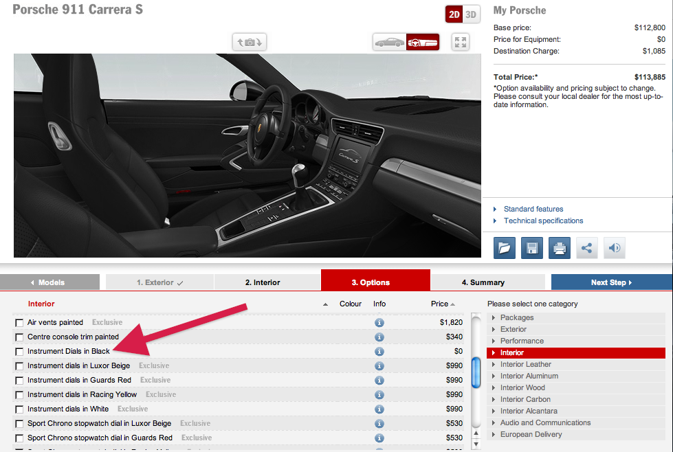The image size is (673, 452).
Task: Show info for Air vents painted
Action: pos(379,323)
